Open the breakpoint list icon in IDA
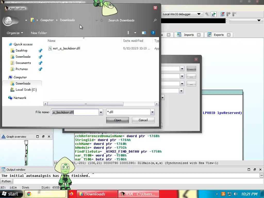Screen dimensions: 264x198 222,14
